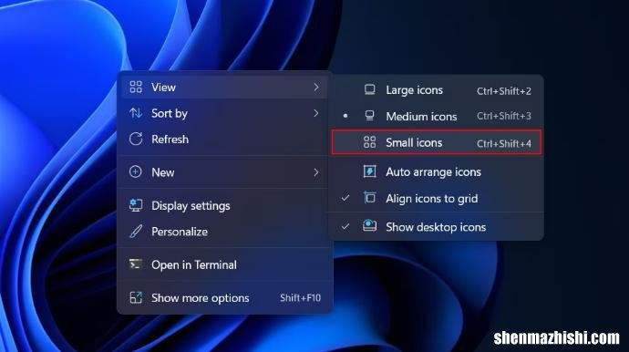The height and width of the screenshot is (352, 629).
Task: Click the Small icons grid icon
Action: click(369, 142)
